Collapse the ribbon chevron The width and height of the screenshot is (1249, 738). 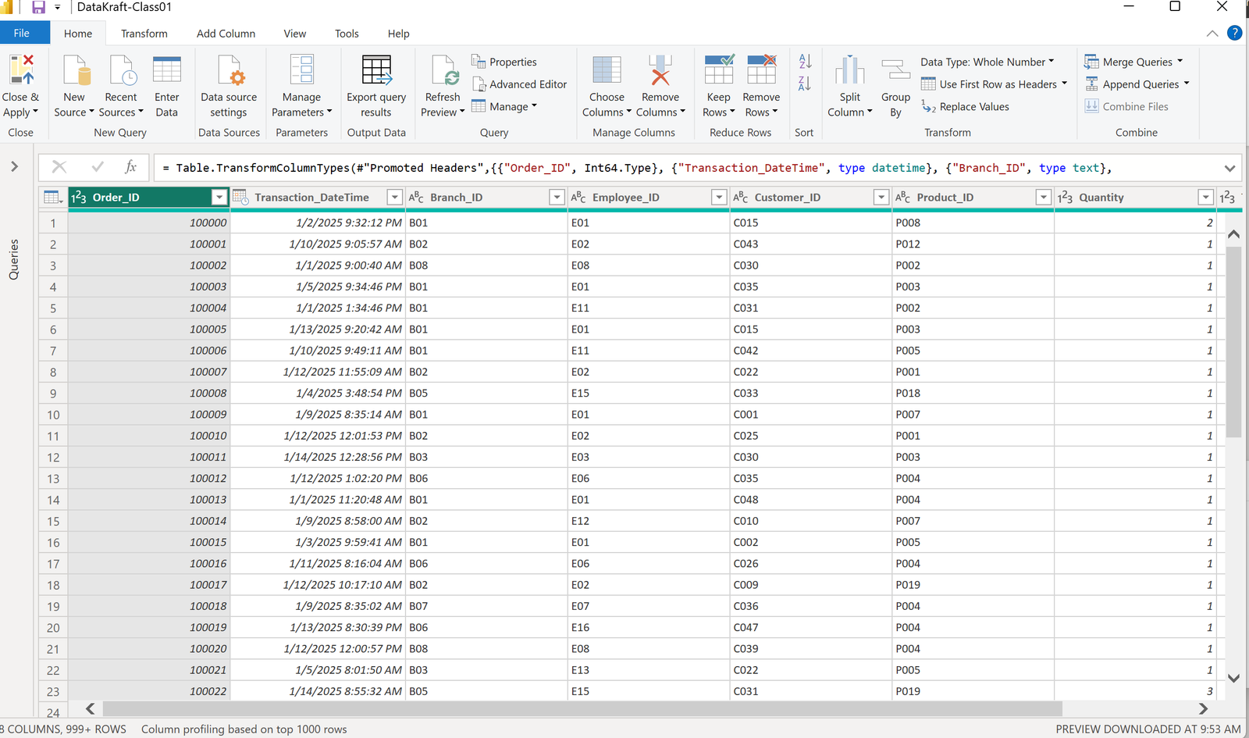coord(1212,33)
